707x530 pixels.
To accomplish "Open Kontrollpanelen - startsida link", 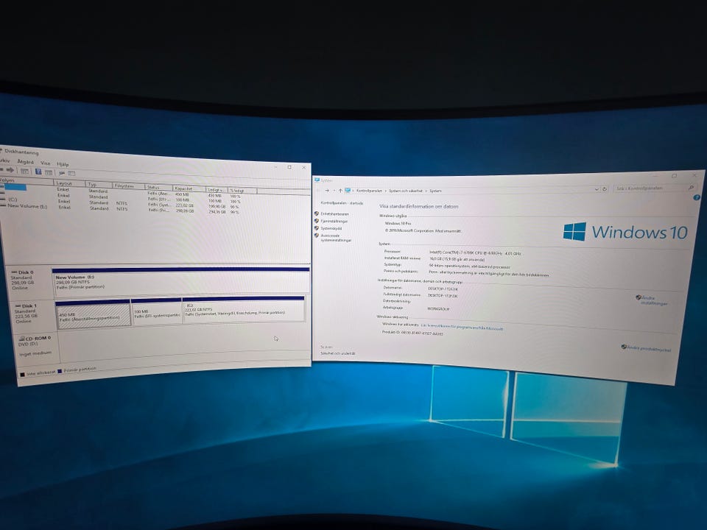I will [x=342, y=203].
